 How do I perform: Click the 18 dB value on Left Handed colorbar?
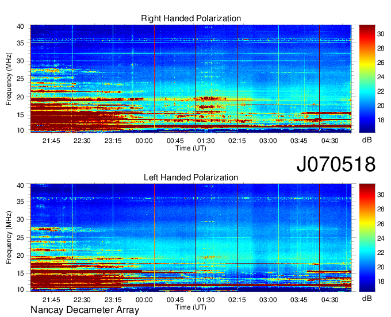381,281
